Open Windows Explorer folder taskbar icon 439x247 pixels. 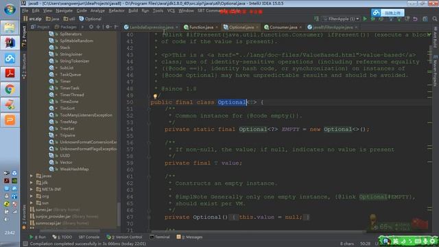pos(10,27)
